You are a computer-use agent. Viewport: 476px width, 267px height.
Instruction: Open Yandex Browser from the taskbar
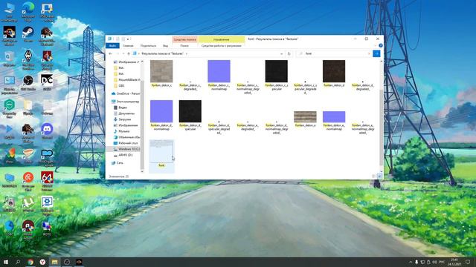click(x=42, y=262)
